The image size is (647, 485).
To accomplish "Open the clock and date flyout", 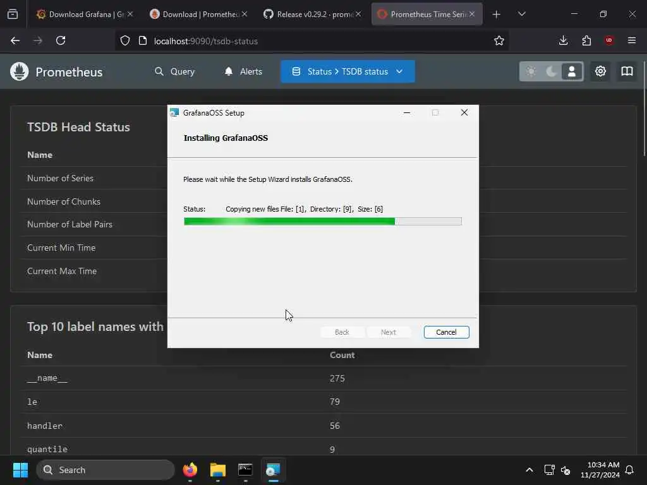I will [600, 470].
